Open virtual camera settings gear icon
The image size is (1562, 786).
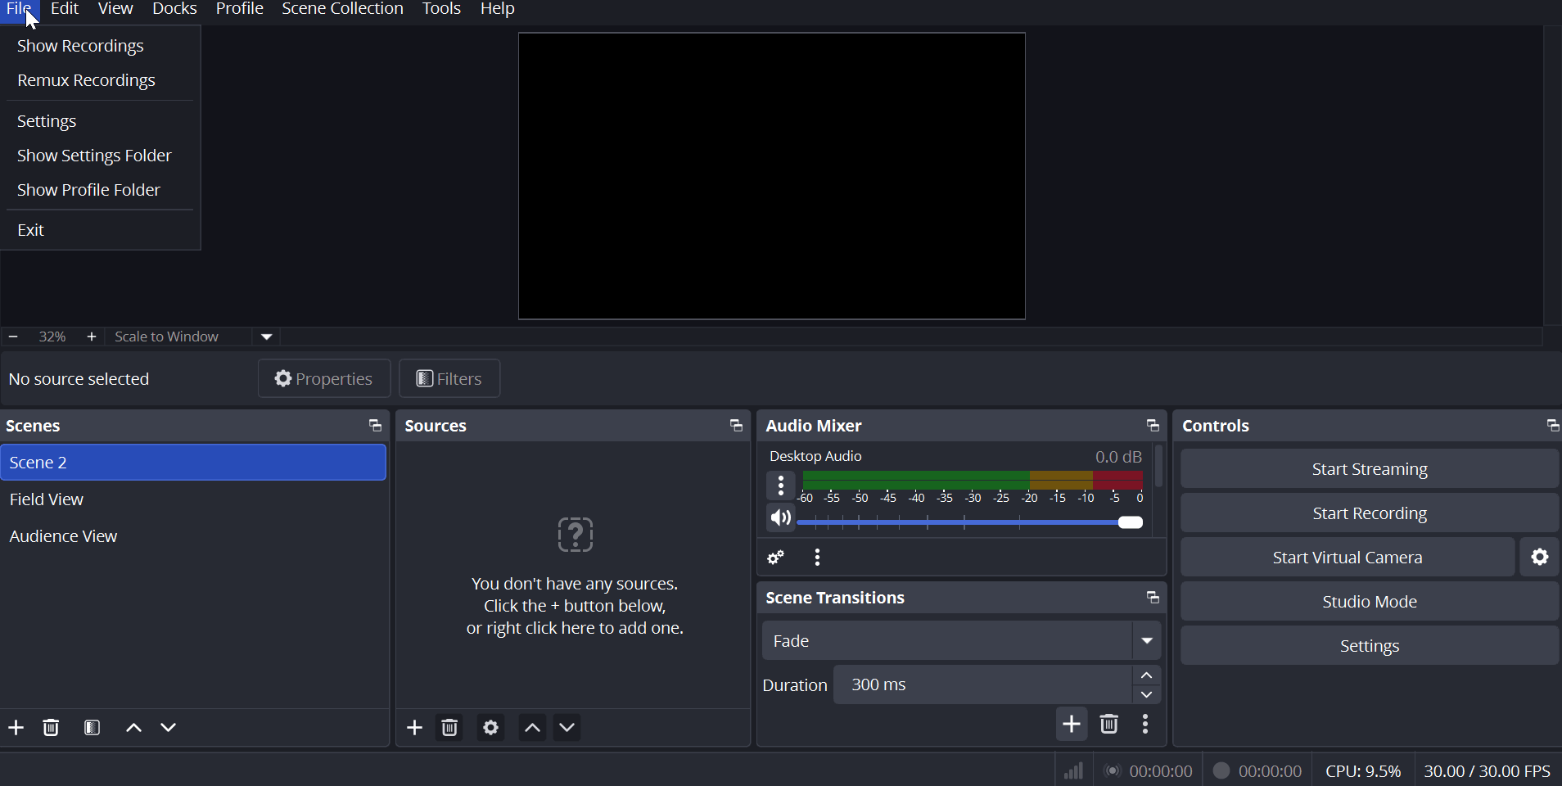1540,558
